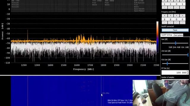
Task: Decrease Frequency end hundreds digit with minus
Action: (170, 23)
